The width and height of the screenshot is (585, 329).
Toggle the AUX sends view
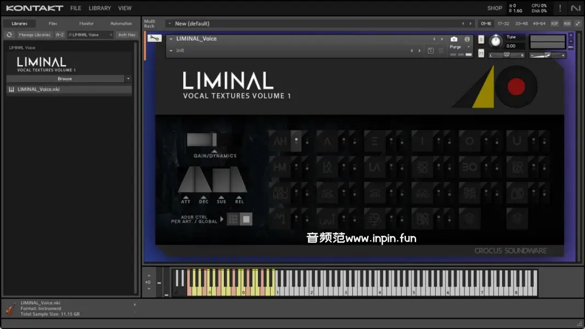click(x=567, y=24)
